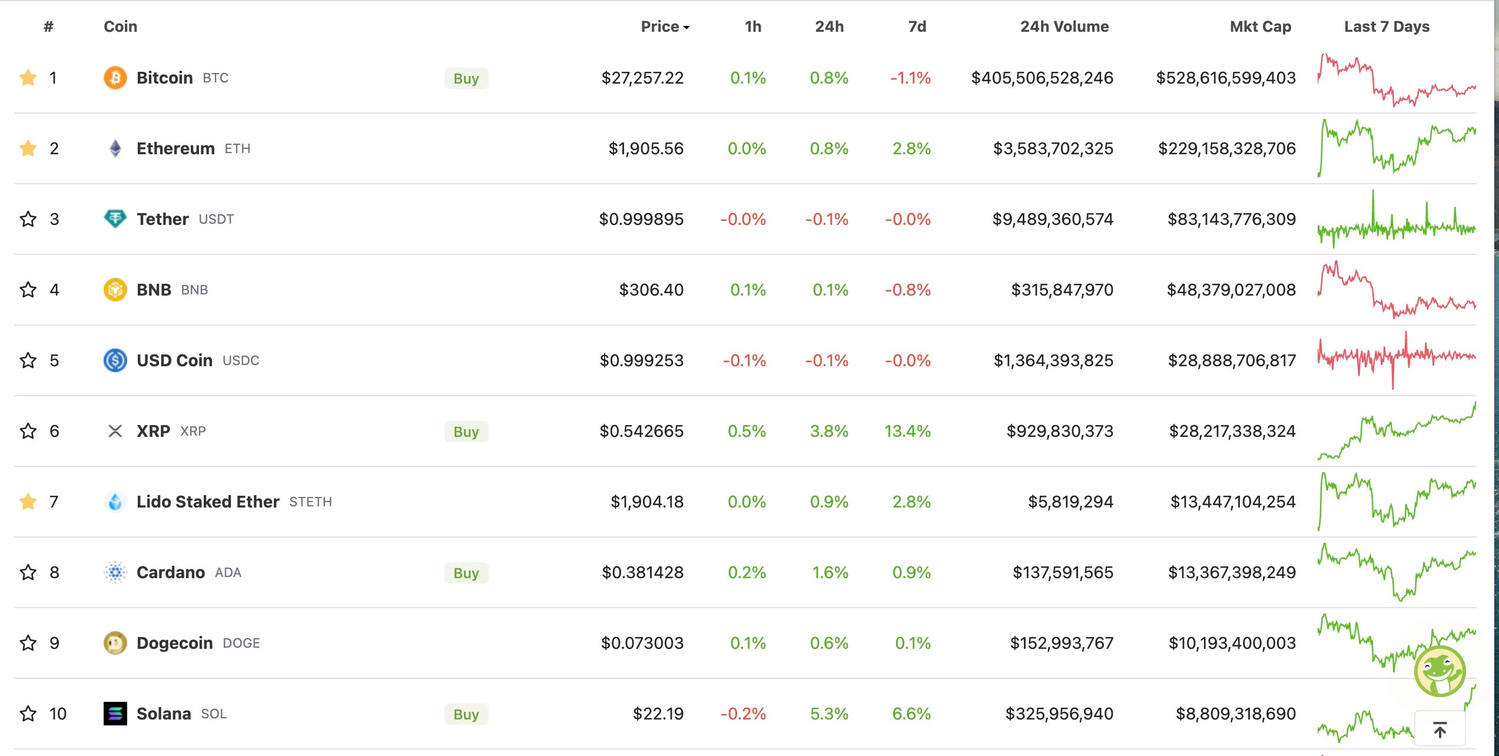Screen dimensions: 1499x756
Task: Unfavorite Bitcoin with its star
Action: point(28,78)
